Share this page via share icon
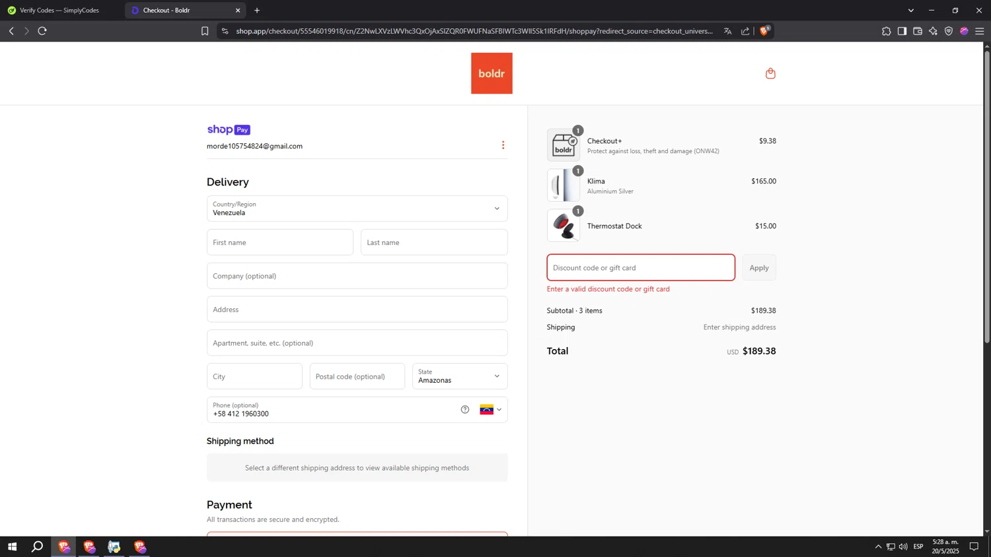The image size is (991, 557). [x=745, y=31]
